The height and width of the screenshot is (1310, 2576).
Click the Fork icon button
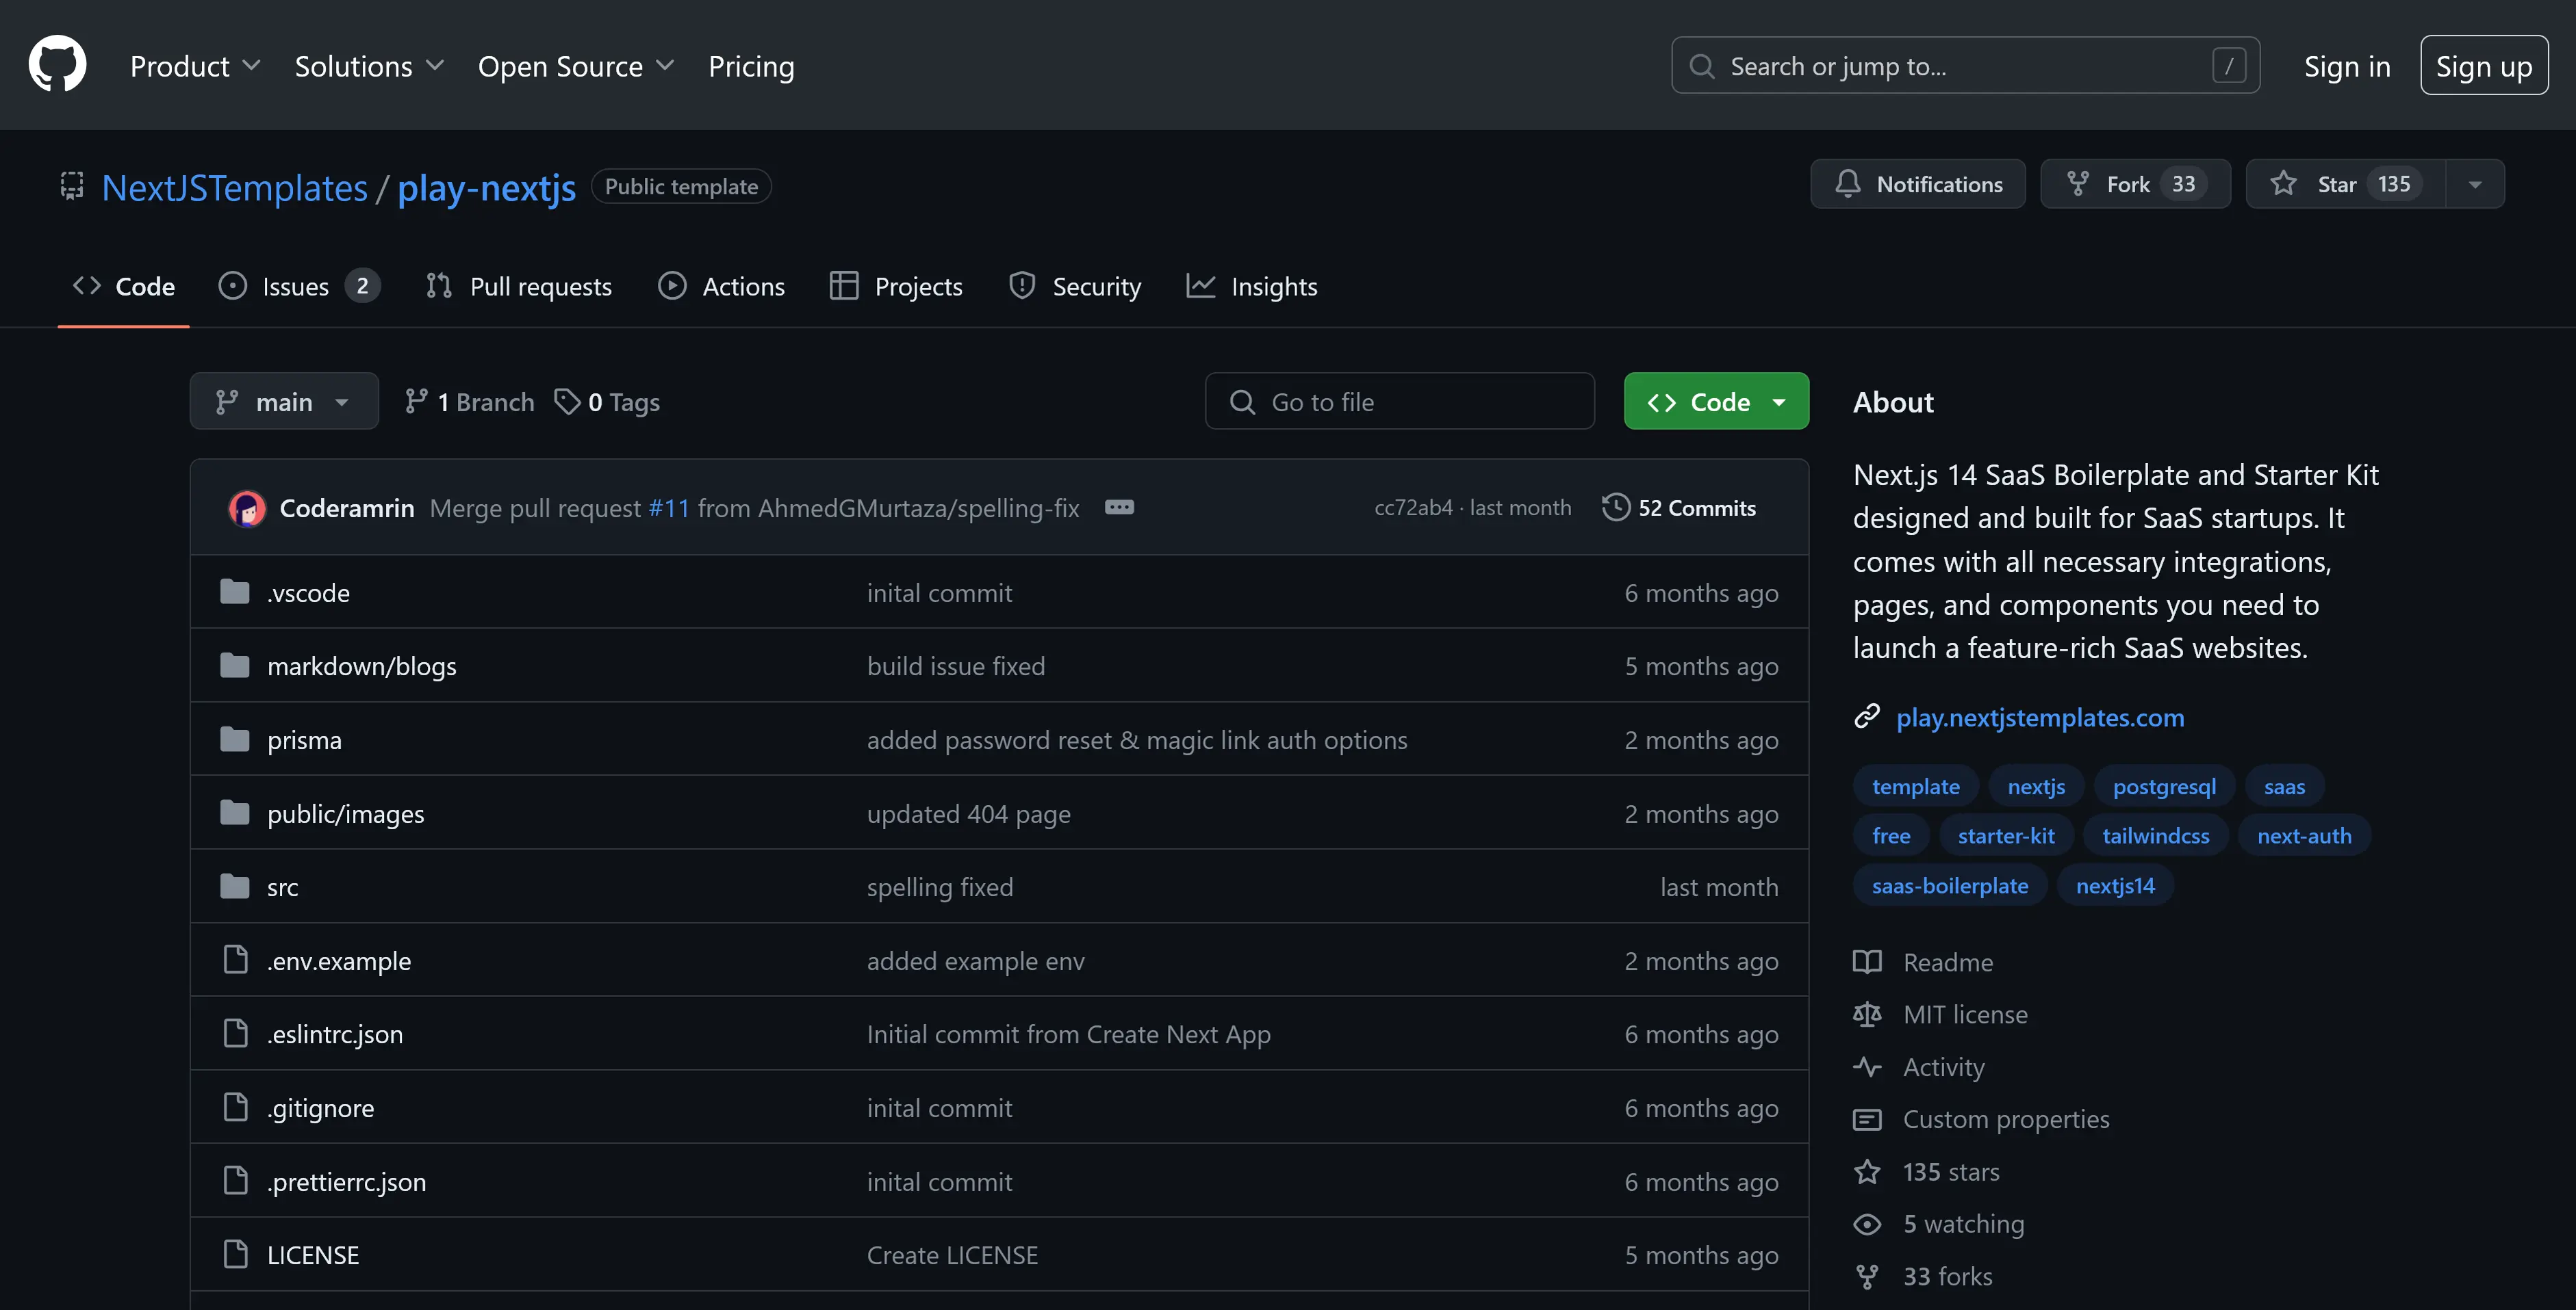[2078, 184]
